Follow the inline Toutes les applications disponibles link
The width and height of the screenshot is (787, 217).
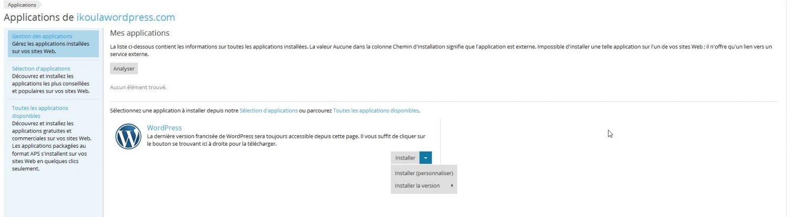pos(376,111)
